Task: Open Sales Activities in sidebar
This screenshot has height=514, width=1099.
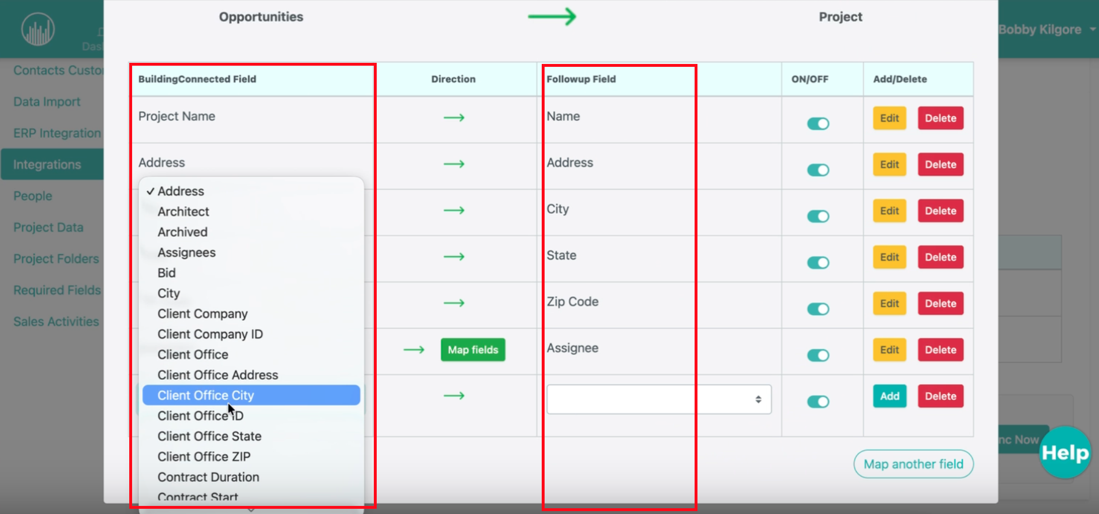Action: click(x=56, y=322)
